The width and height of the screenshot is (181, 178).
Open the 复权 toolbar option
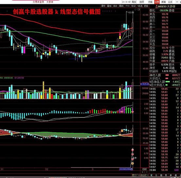[103, 6]
